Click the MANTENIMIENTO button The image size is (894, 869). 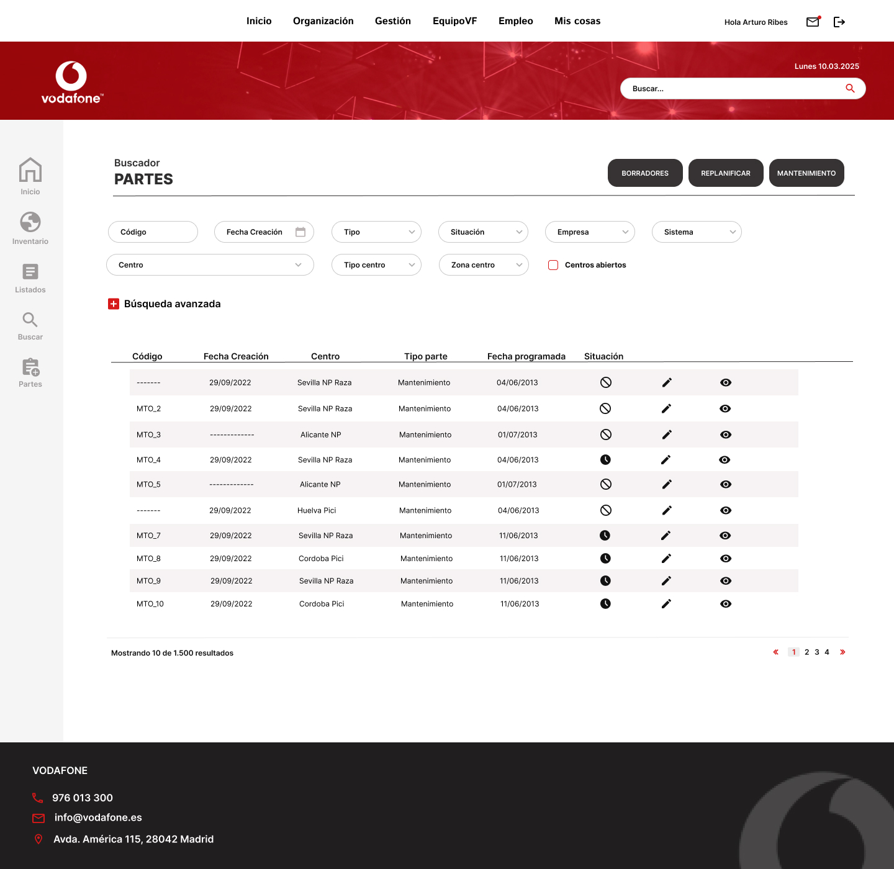[x=806, y=173]
